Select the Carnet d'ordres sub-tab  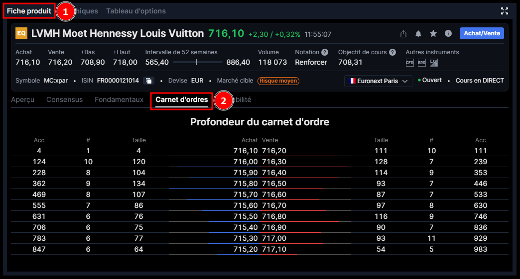(x=182, y=99)
